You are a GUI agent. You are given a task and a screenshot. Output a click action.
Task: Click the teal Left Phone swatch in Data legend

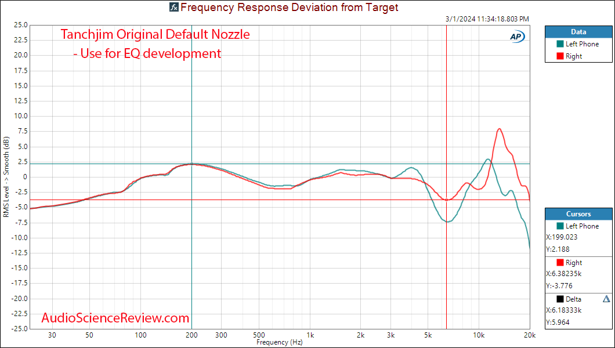point(559,44)
